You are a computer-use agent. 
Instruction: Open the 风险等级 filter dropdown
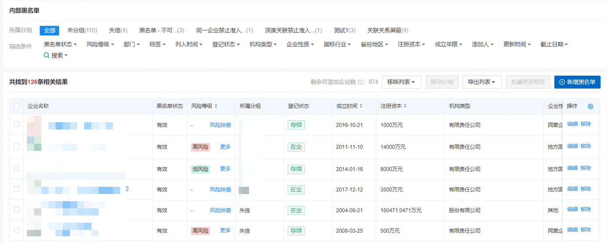tap(100, 44)
